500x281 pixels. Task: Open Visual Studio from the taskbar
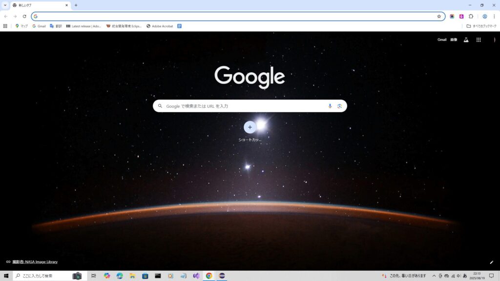196,276
